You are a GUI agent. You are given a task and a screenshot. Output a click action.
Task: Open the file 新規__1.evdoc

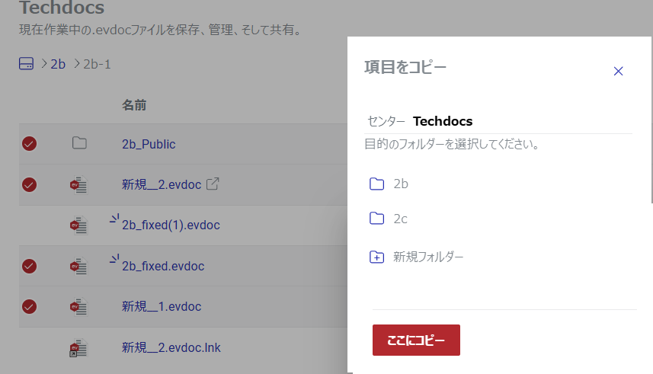point(162,306)
